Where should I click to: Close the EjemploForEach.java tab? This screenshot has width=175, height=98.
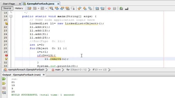pos(58,4)
